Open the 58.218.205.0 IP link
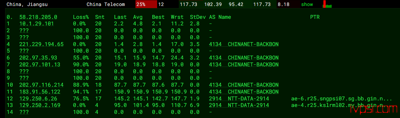 coord(38,17)
